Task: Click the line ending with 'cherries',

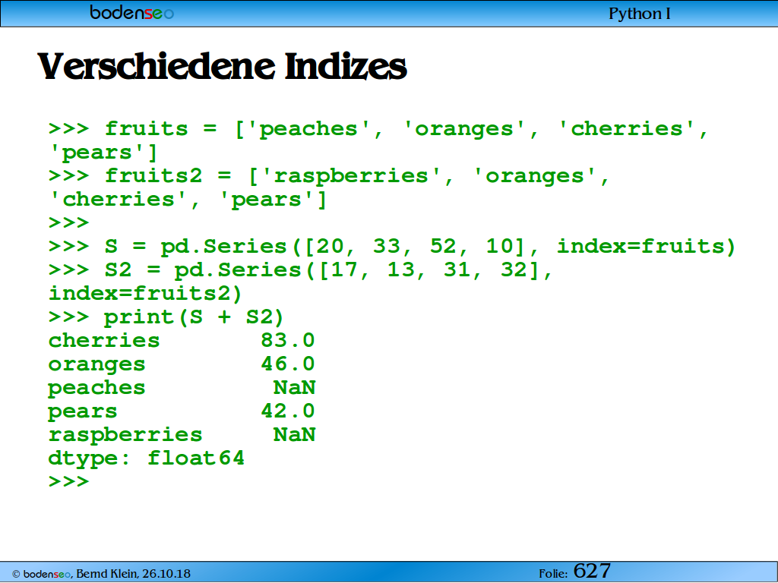Action: click(378, 129)
